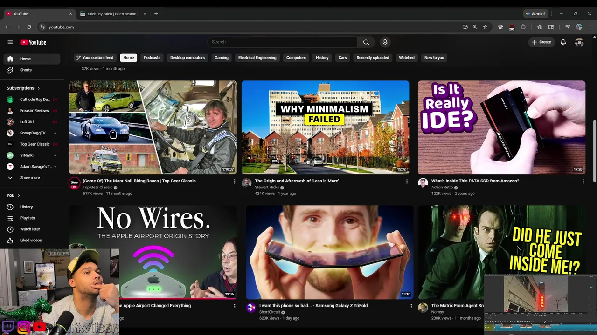Open the extension with the 280 badge
The width and height of the screenshot is (597, 335).
click(511, 27)
